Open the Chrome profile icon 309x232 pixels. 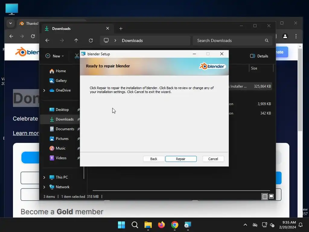pos(285,36)
